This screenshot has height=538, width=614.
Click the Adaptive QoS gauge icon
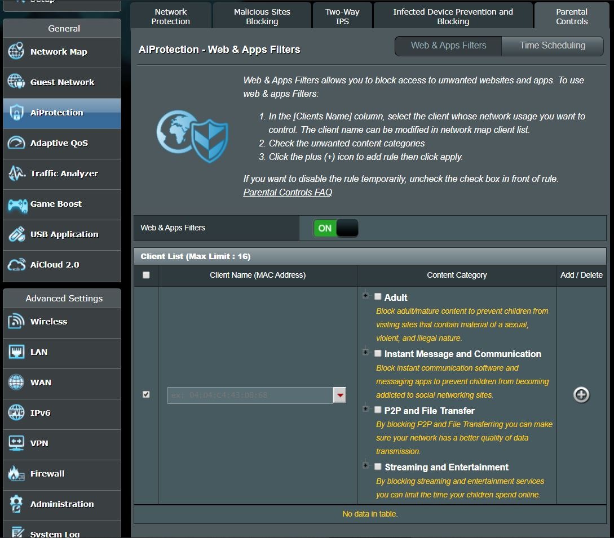tap(16, 143)
